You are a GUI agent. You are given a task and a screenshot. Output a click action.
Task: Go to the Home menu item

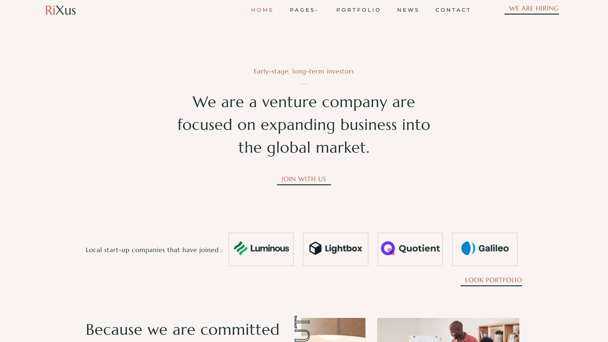[x=262, y=10]
